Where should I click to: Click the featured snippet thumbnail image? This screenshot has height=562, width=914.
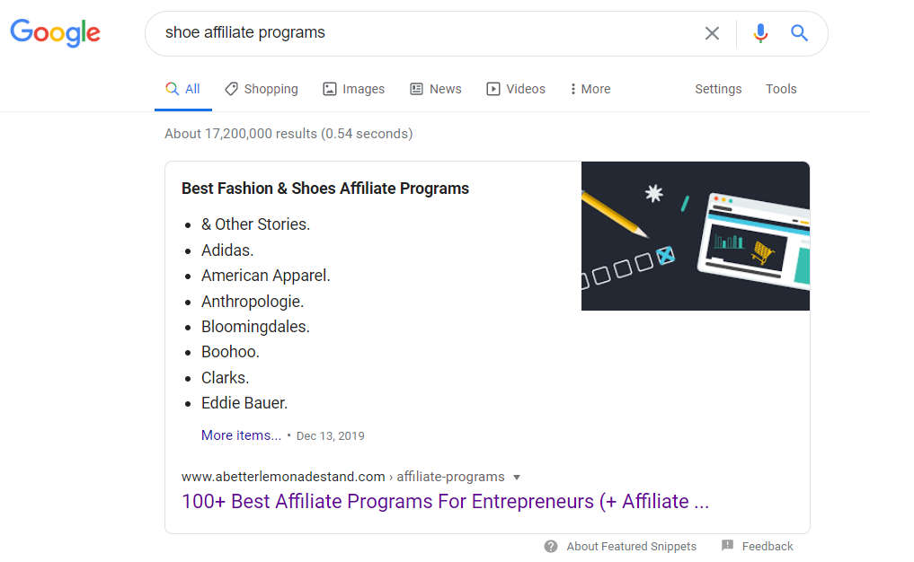(x=696, y=236)
